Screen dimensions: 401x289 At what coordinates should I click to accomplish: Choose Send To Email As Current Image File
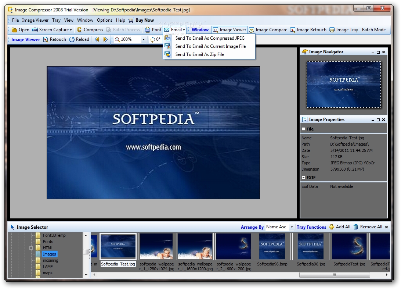[x=209, y=46]
